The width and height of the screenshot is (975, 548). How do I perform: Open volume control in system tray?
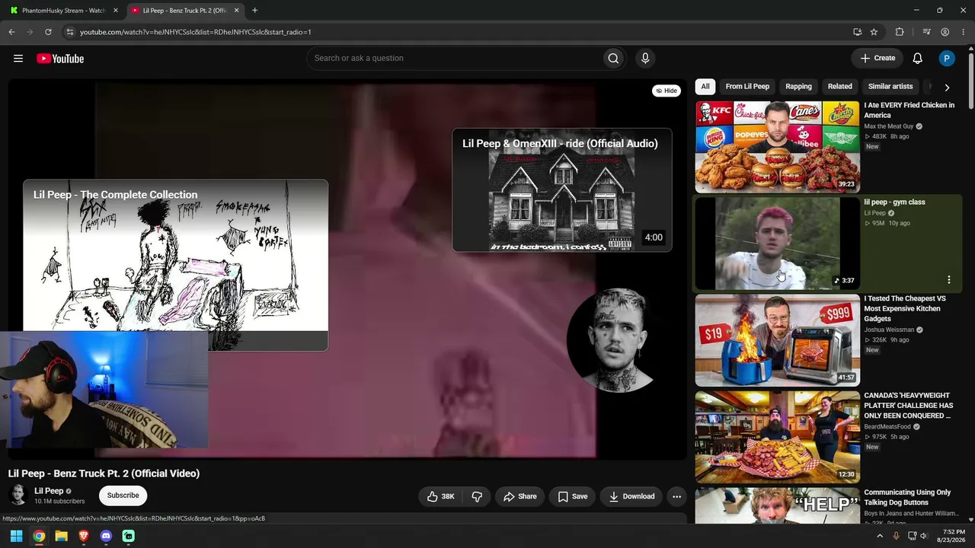(x=924, y=536)
